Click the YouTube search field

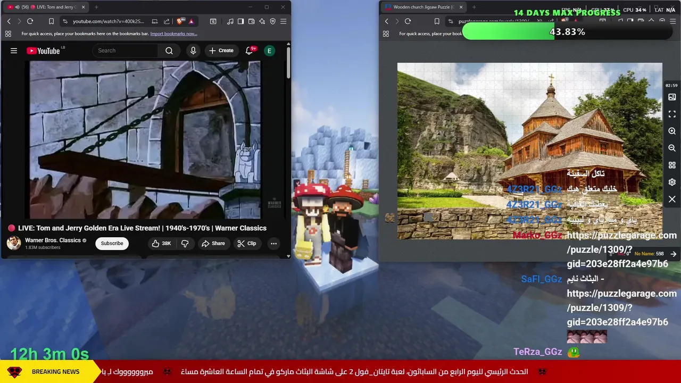(x=126, y=51)
